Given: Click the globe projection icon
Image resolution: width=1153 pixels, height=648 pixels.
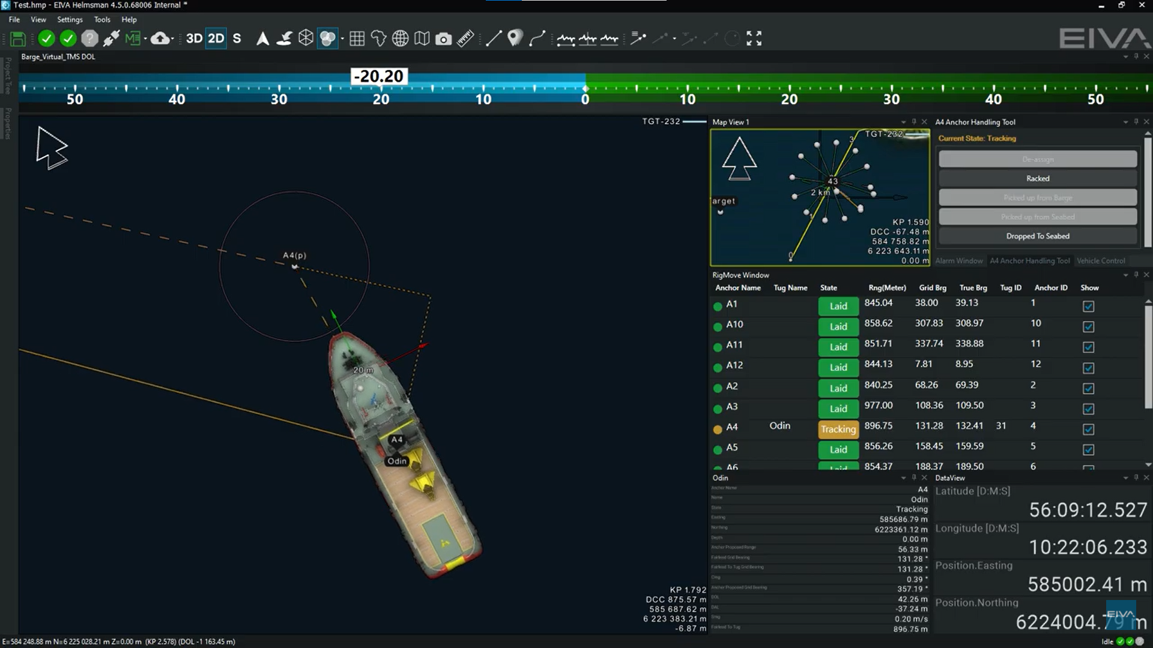Looking at the screenshot, I should tap(399, 38).
